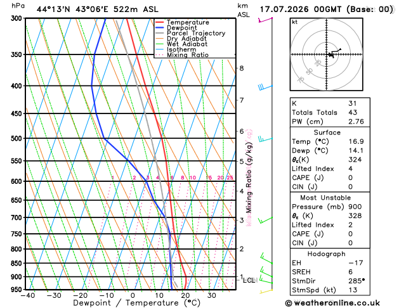Viewport: 399px width, 308px height.
Task: Click the 'LCL' marker label
Action: [x=249, y=280]
